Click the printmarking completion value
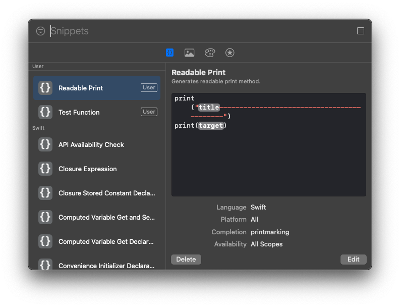 pos(270,232)
